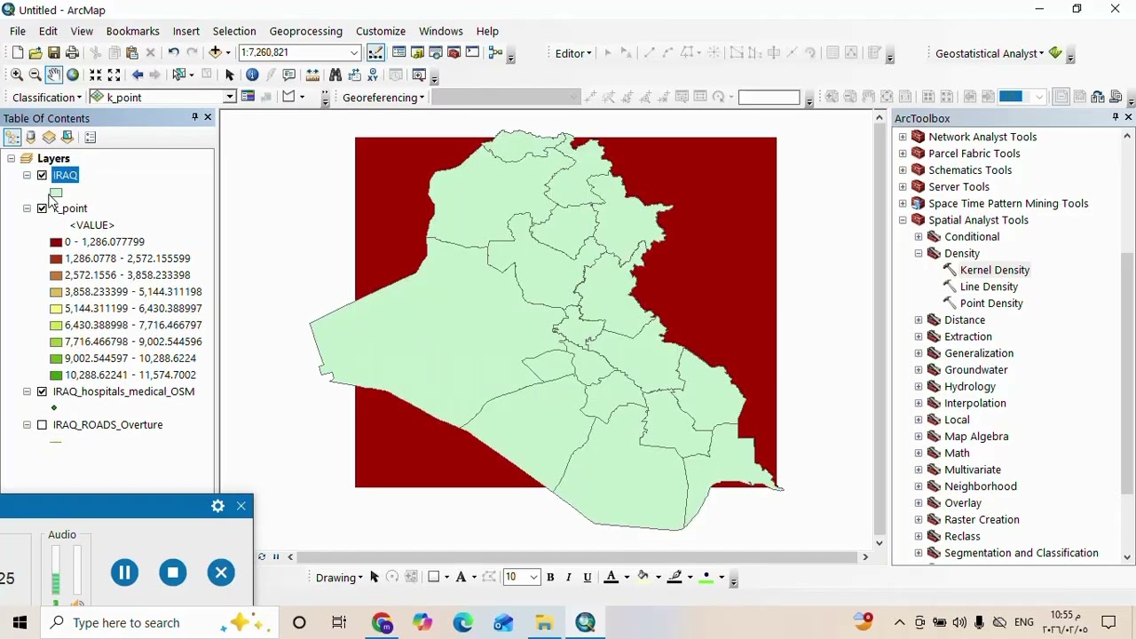Open the Bookmarks menu
The height and width of the screenshot is (639, 1136).
click(x=132, y=31)
